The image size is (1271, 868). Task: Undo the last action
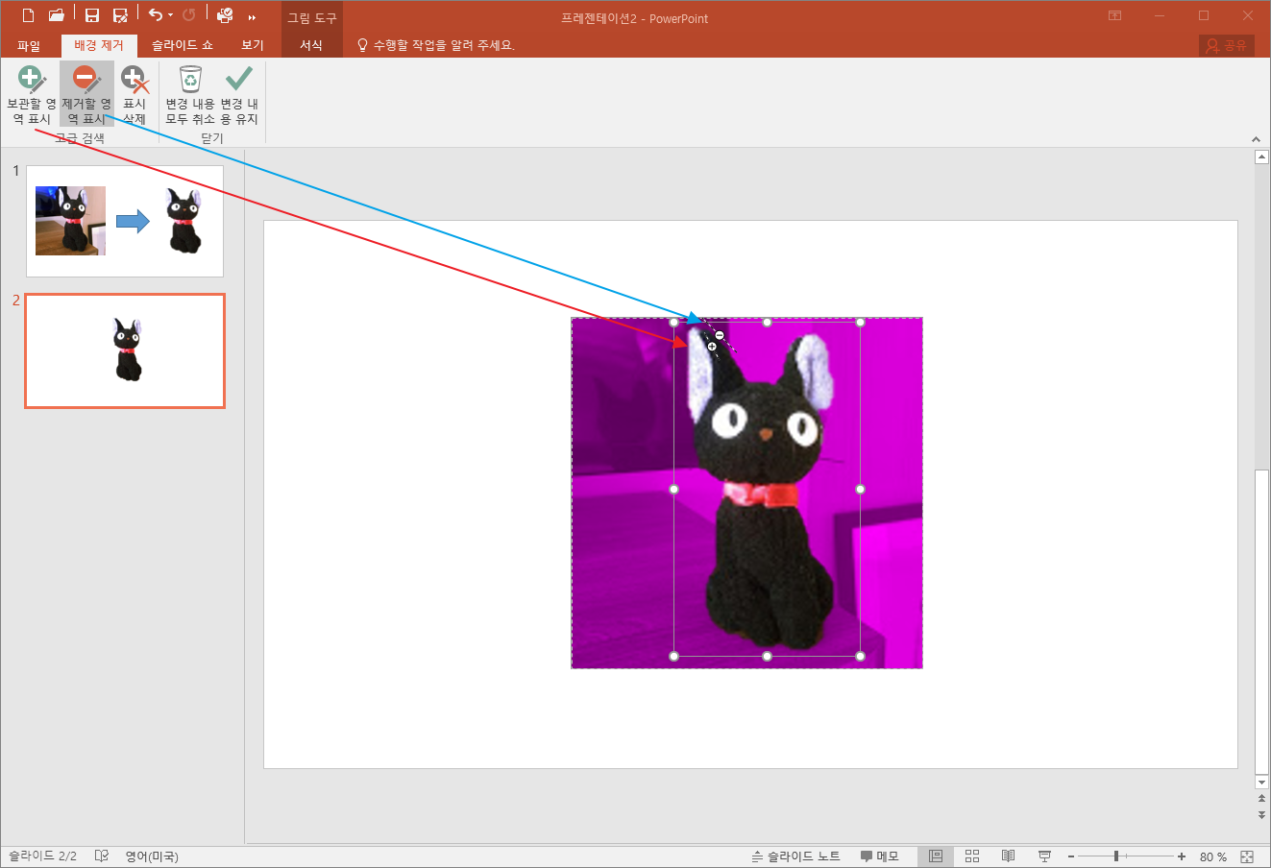155,15
